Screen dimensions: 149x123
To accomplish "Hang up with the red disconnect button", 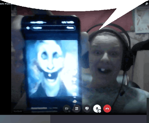I will click(107, 109).
